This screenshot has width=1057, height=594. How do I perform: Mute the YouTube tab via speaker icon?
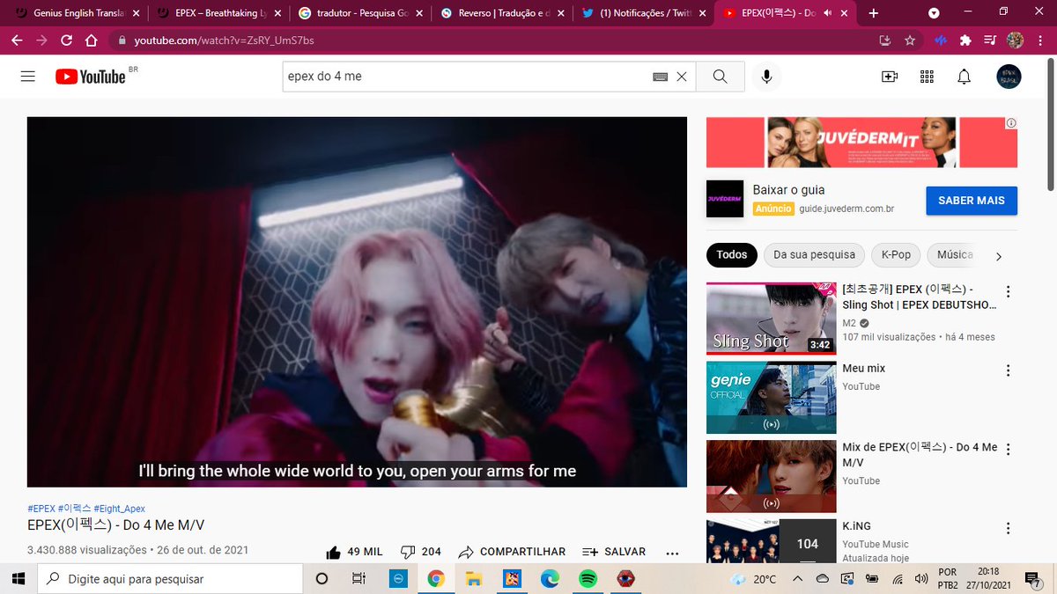pyautogui.click(x=827, y=13)
